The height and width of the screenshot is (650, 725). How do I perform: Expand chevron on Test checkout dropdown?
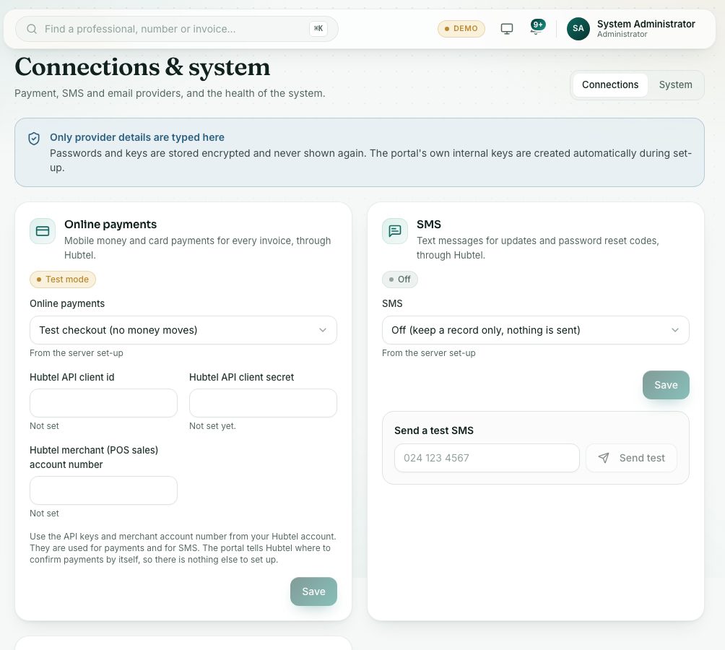[323, 330]
